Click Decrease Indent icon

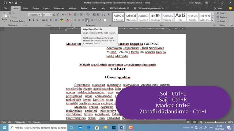[x=94, y=15]
